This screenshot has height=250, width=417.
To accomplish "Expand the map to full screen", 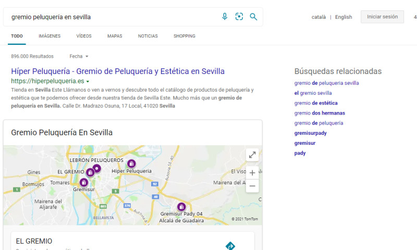I will [252, 155].
